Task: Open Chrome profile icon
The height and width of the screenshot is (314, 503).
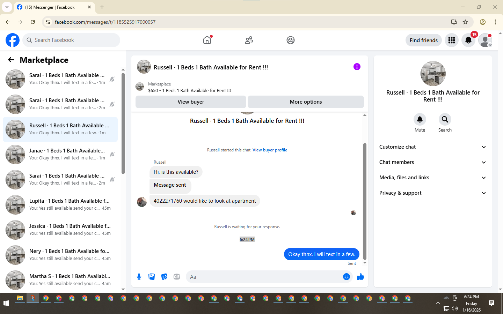Action: tap(483, 22)
